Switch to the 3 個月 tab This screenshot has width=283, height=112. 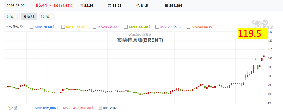pyautogui.click(x=12, y=16)
